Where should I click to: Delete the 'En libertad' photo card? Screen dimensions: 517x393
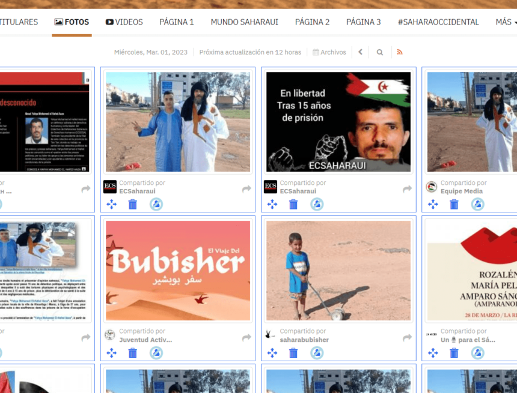(x=293, y=204)
